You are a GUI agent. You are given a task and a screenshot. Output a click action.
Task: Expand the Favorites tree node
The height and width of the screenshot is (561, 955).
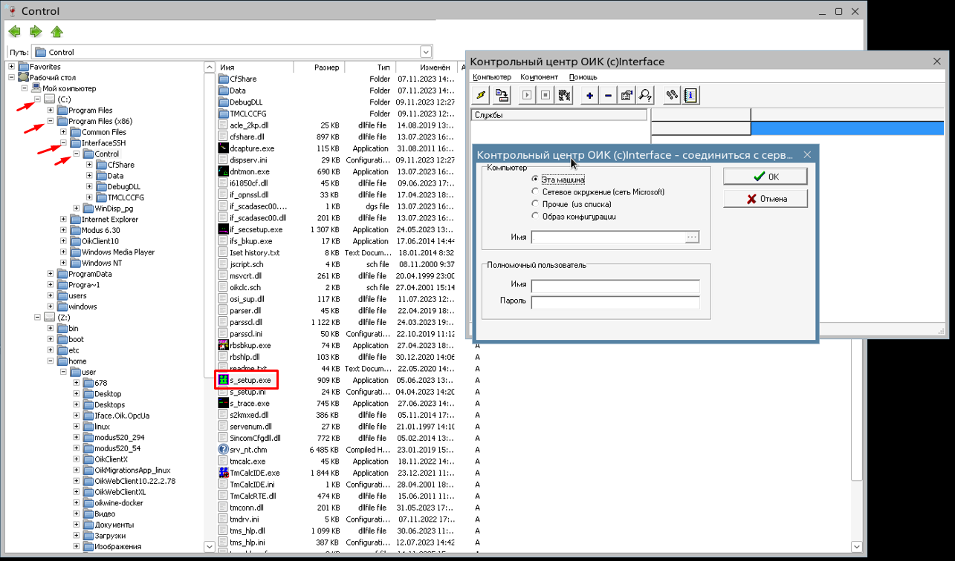coord(12,67)
